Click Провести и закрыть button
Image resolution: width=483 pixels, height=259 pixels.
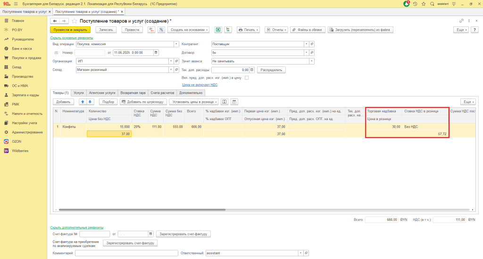tap(70, 30)
